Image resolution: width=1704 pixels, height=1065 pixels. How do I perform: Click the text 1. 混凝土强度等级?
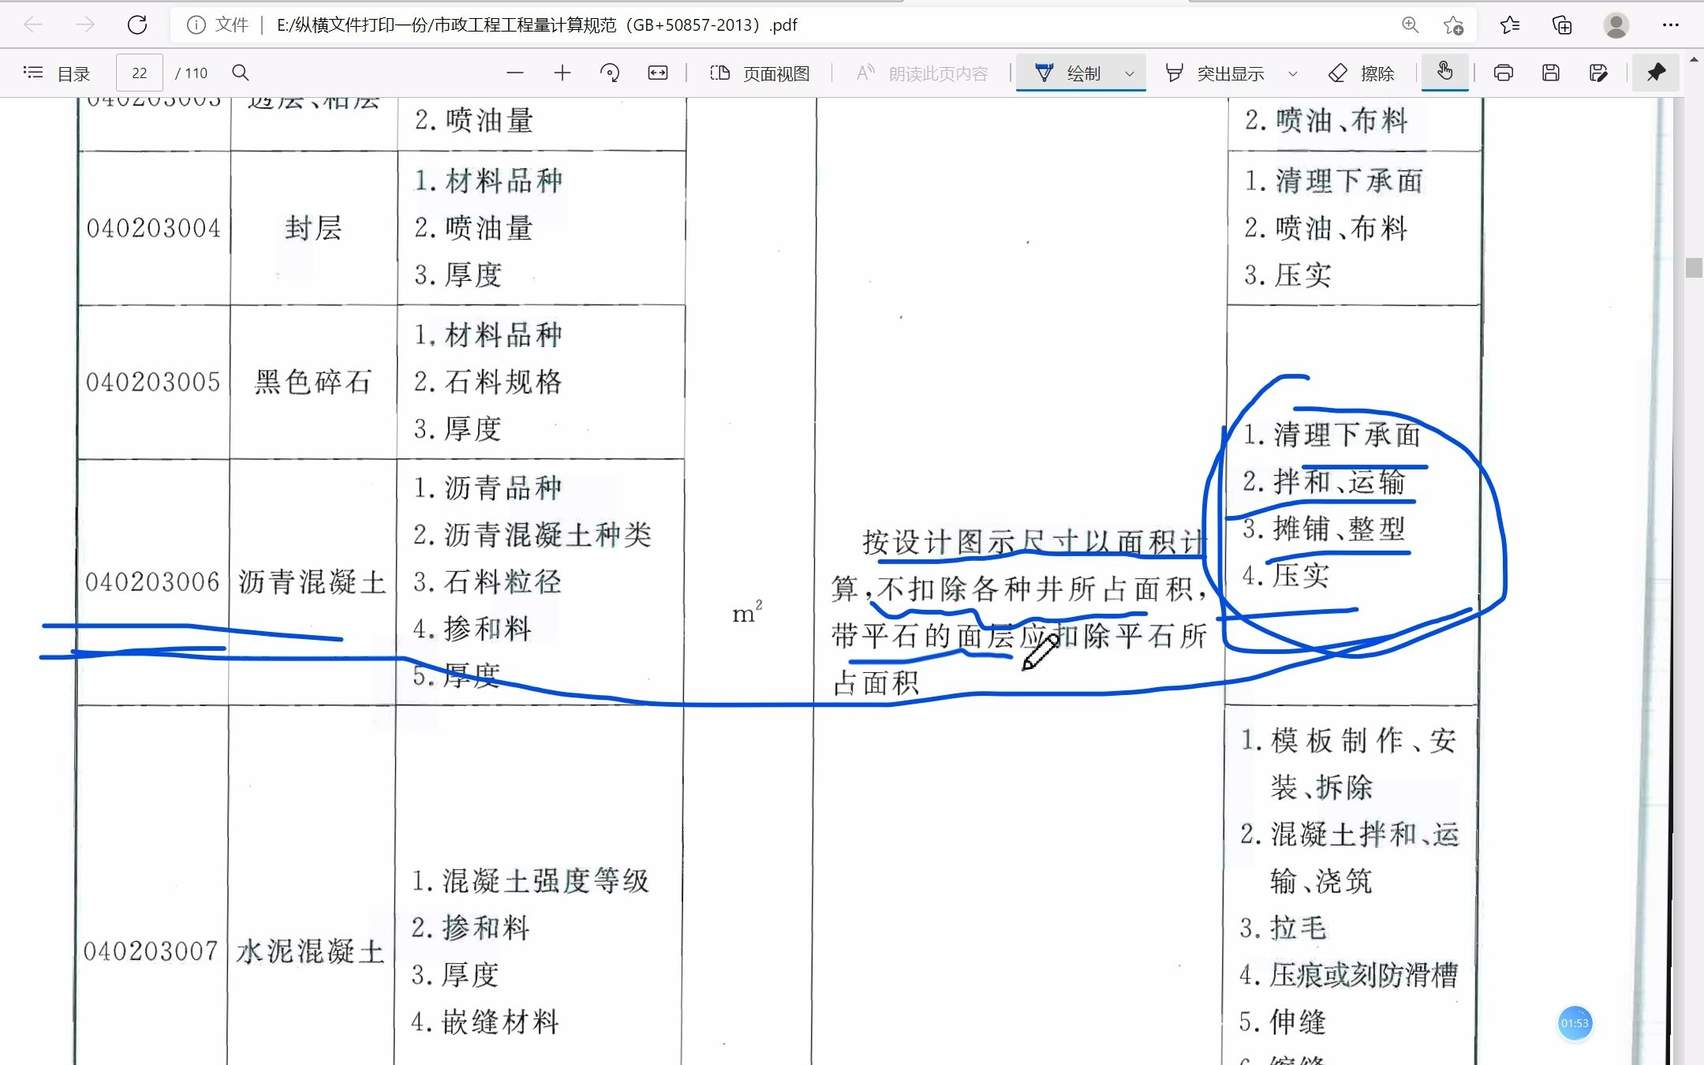point(530,880)
